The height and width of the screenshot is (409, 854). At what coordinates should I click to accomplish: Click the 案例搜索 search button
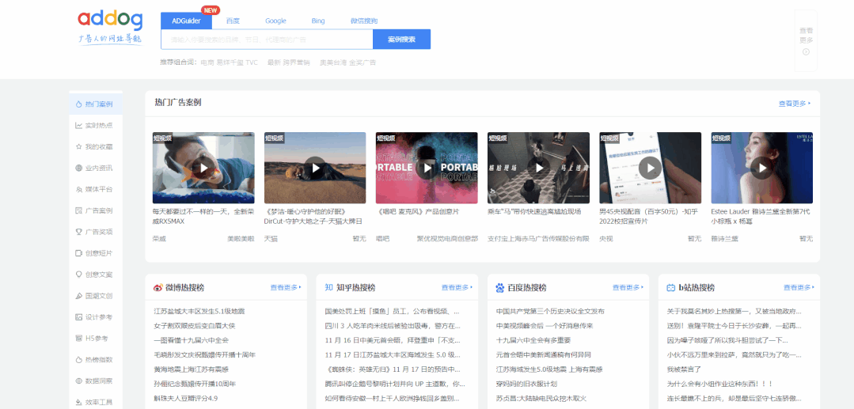(401, 40)
